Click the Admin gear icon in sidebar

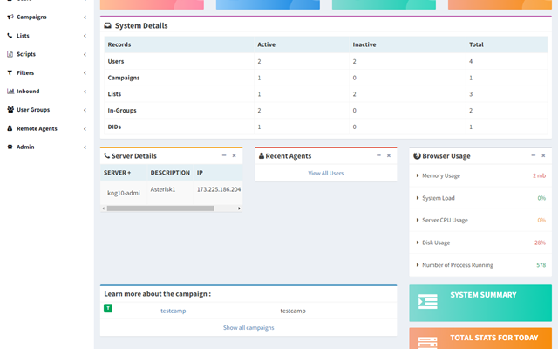(10, 147)
